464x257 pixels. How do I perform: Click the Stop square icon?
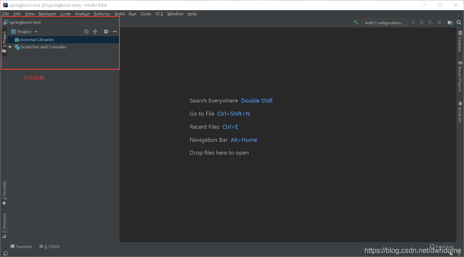[x=439, y=23]
